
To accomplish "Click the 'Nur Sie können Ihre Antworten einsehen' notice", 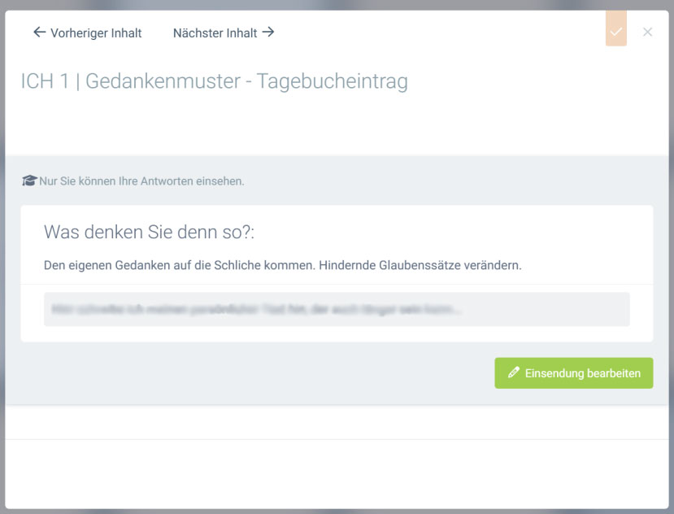I will point(141,181).
